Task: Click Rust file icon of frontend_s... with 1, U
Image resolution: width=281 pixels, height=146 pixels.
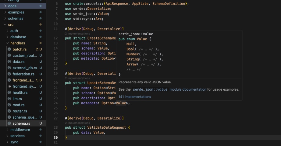Action: [9, 80]
